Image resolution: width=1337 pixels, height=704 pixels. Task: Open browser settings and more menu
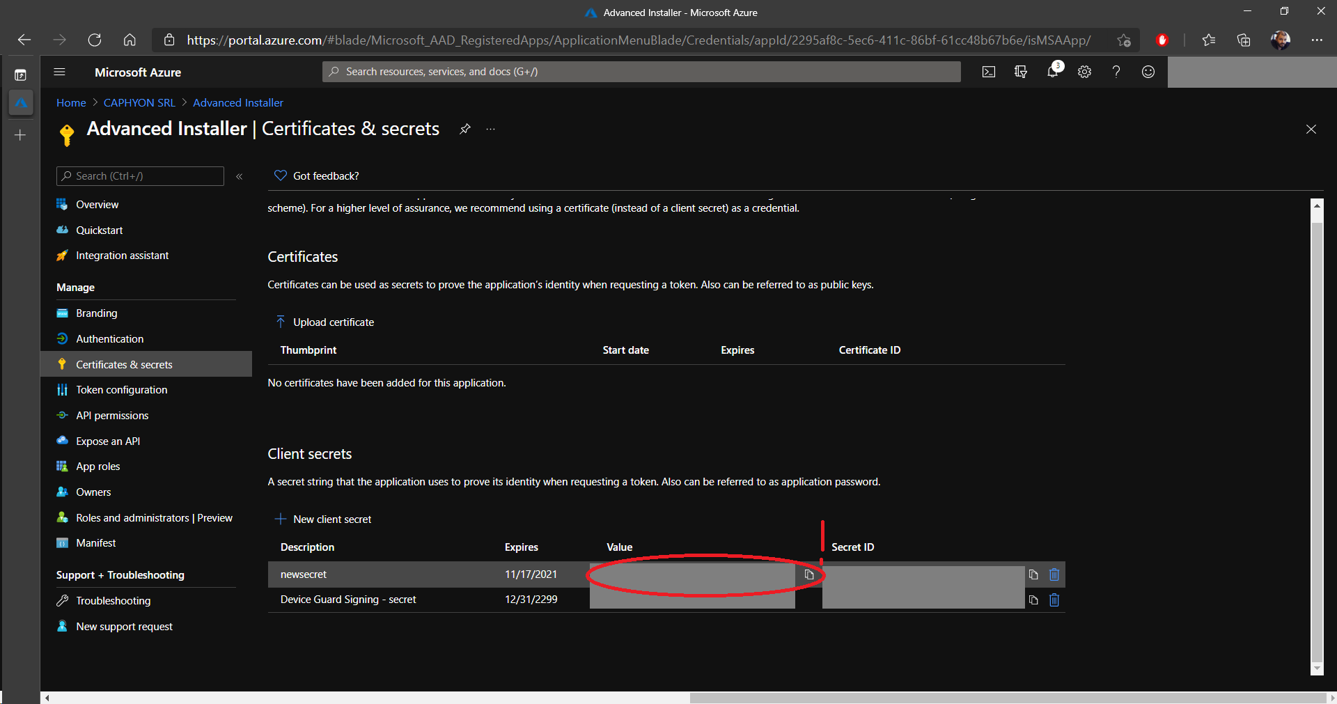pyautogui.click(x=1317, y=40)
